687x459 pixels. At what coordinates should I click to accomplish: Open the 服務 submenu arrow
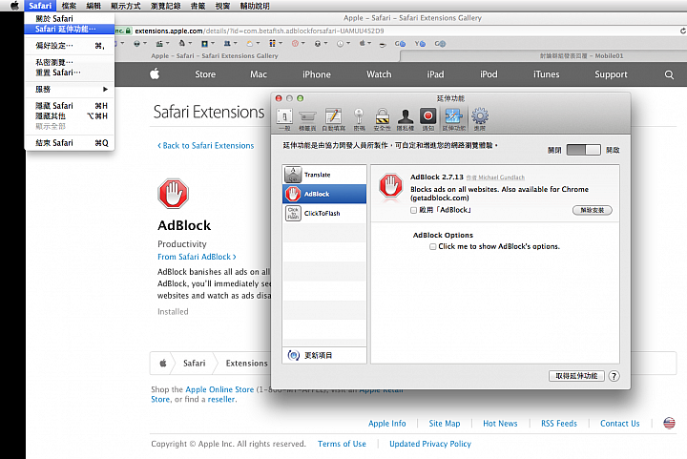tap(105, 90)
